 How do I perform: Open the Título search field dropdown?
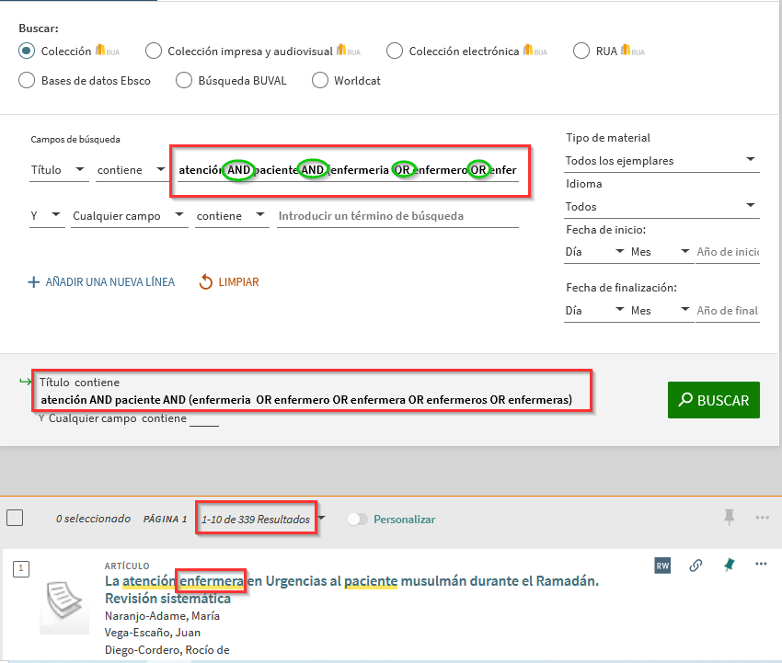click(59, 170)
